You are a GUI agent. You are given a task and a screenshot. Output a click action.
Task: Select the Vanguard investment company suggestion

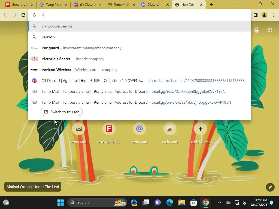[139, 48]
